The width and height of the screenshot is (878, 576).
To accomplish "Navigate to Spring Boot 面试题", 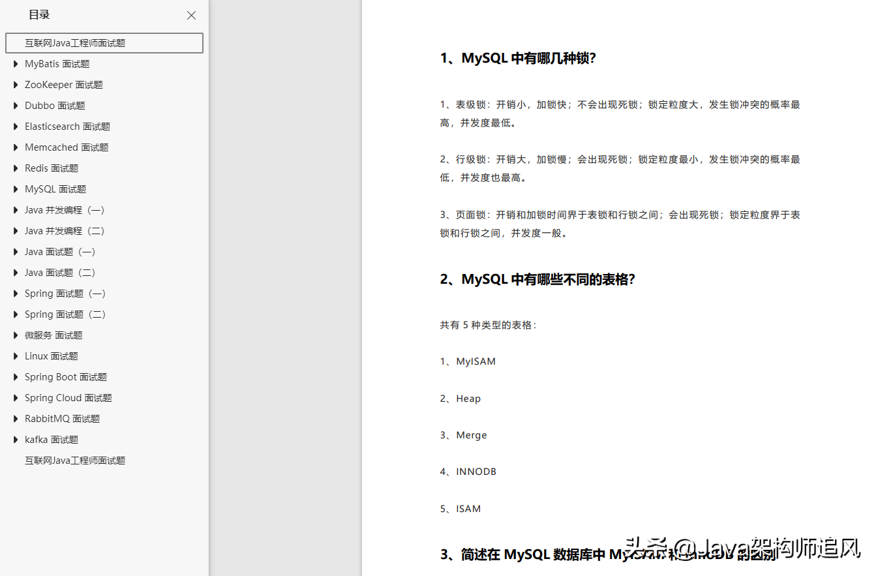I will tap(66, 377).
